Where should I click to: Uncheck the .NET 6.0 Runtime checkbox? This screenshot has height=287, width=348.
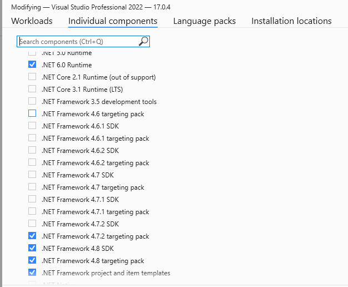32,65
